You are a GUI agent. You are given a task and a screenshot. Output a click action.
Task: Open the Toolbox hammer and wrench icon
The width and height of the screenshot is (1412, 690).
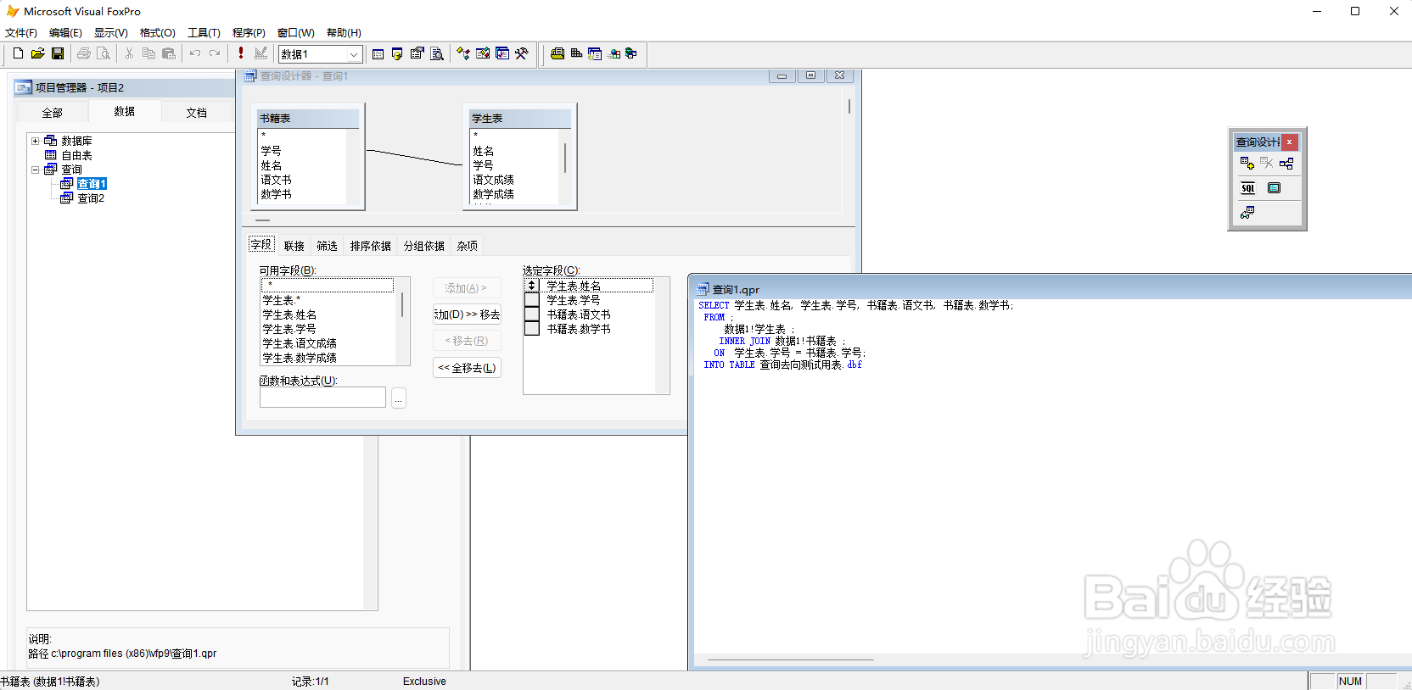coord(522,53)
